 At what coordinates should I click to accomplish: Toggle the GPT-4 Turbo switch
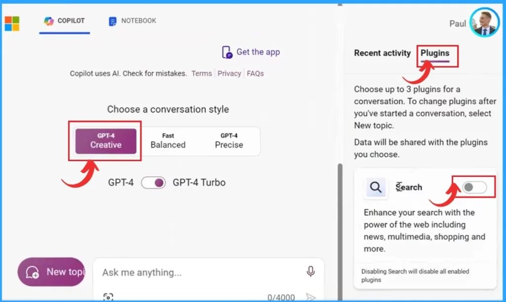pyautogui.click(x=153, y=183)
